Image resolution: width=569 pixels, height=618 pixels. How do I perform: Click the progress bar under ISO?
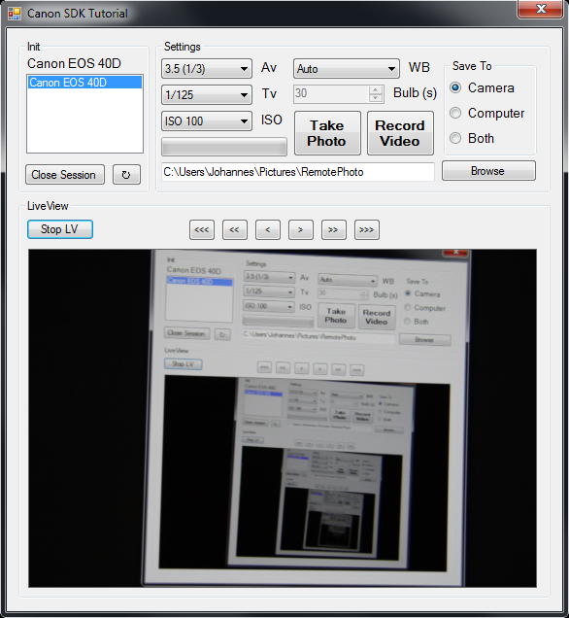[224, 147]
